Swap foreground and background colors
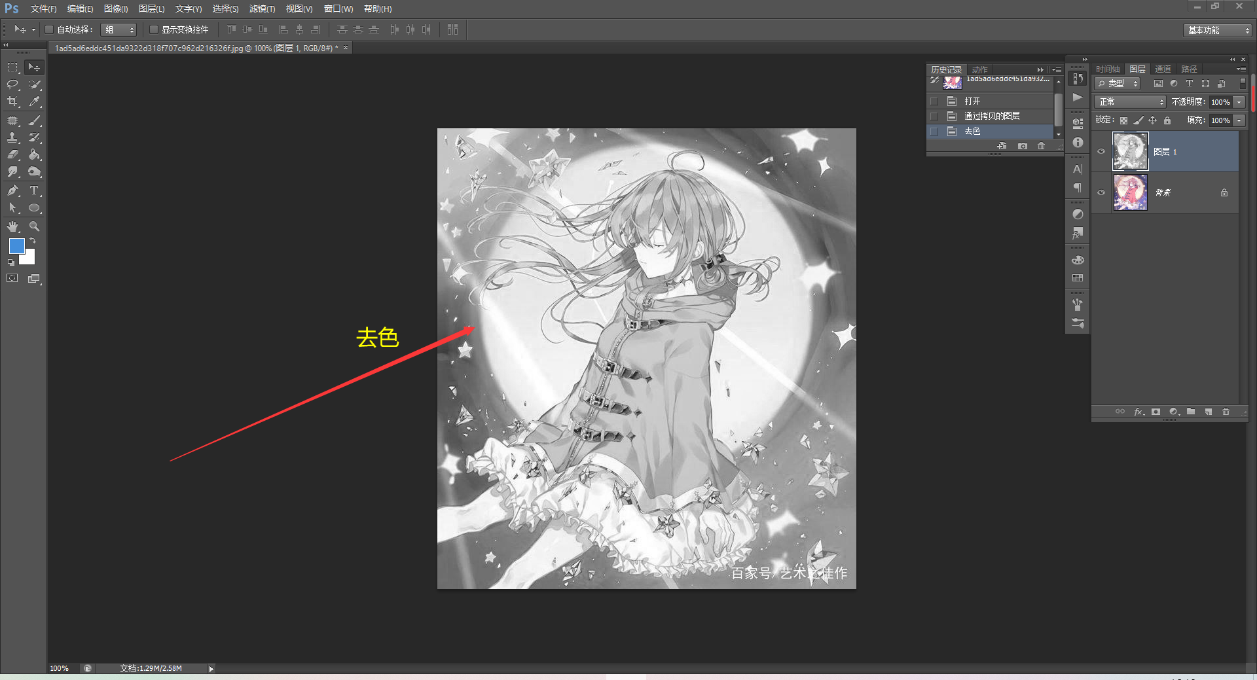 point(33,241)
